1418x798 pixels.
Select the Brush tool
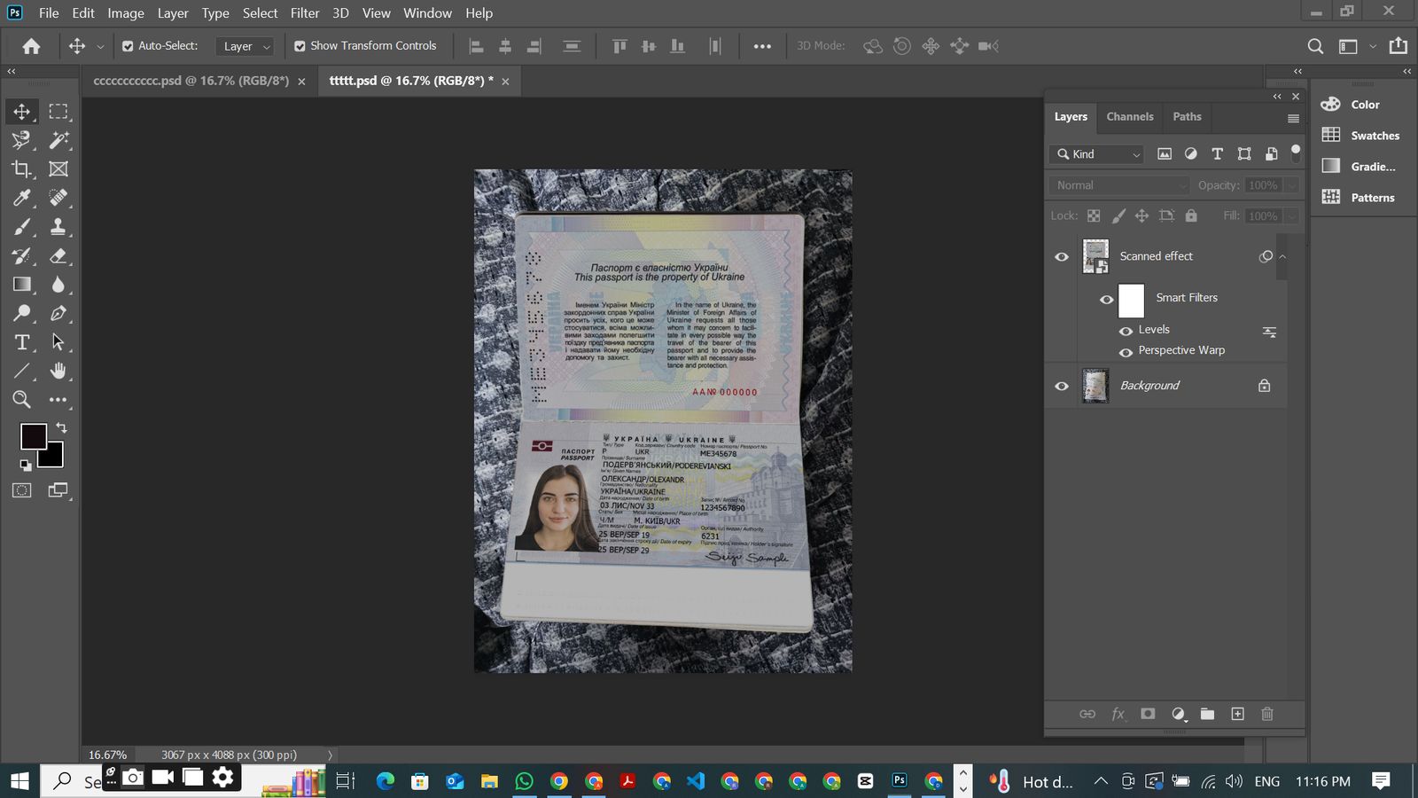(21, 227)
